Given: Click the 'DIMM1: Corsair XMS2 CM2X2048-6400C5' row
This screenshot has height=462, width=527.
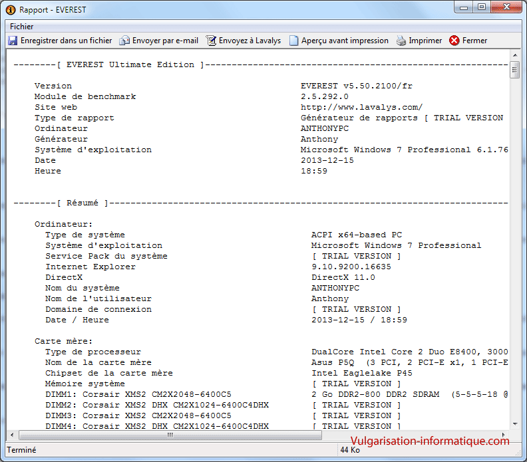Looking at the screenshot, I should (x=138, y=394).
